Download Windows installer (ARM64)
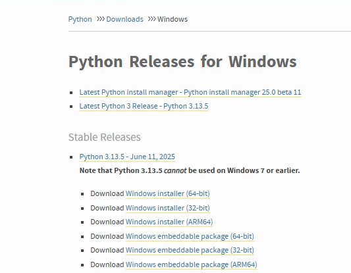This screenshot has height=273, width=351. pos(169,222)
